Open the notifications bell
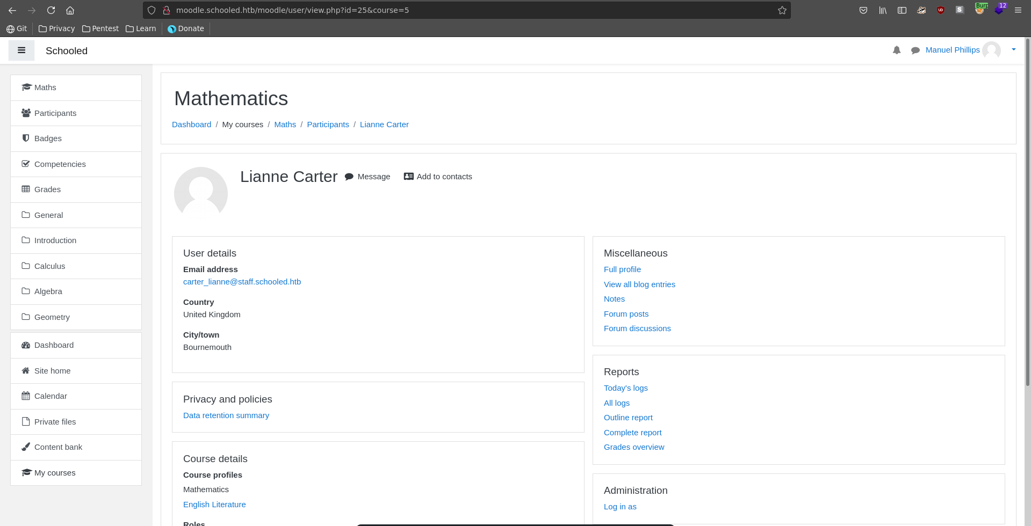The image size is (1031, 526). coord(896,50)
